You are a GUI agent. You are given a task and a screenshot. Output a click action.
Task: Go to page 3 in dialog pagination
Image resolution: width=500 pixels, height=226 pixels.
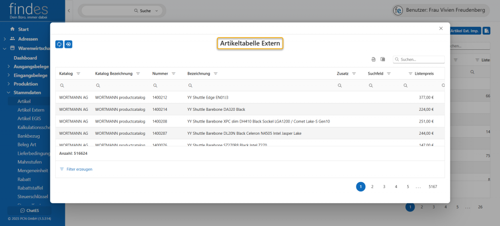click(384, 186)
